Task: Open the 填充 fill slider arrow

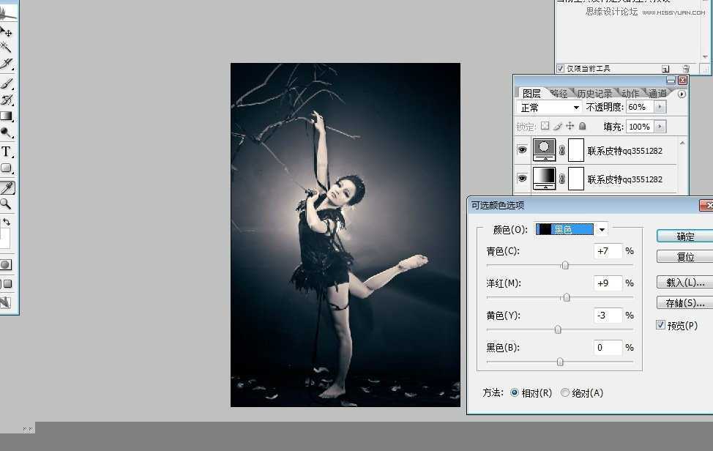Action: [x=660, y=127]
